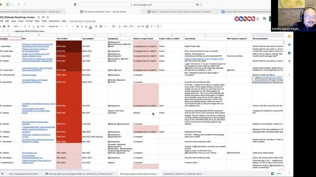Click the Explore button at bottom right
The width and height of the screenshot is (316, 177).
277,174
